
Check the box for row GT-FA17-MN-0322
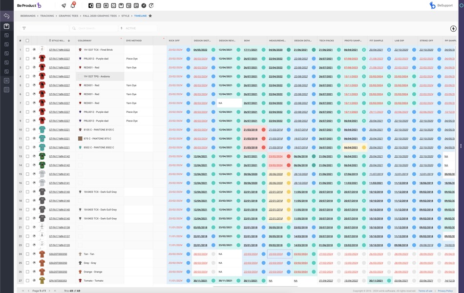[27, 50]
